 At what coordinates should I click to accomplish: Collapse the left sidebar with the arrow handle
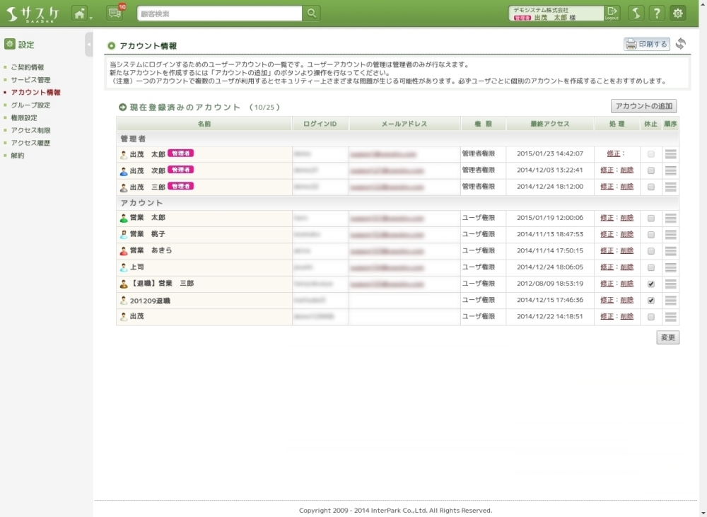[x=88, y=44]
